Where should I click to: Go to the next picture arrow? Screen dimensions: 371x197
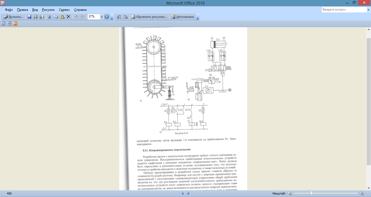[x=188, y=193]
